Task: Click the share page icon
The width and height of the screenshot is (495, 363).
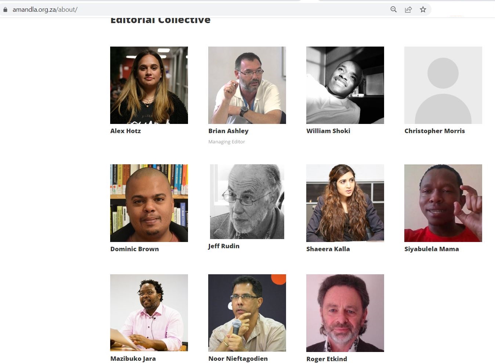Action: (408, 10)
